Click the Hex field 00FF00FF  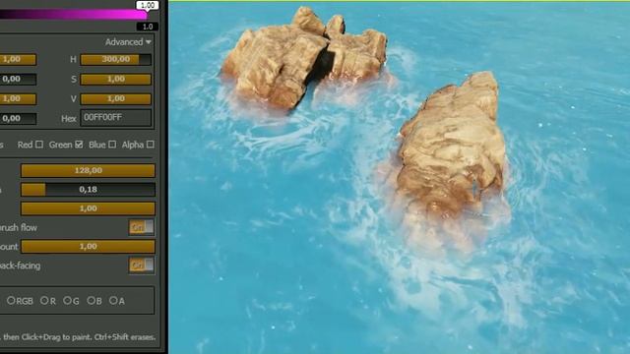[116, 118]
